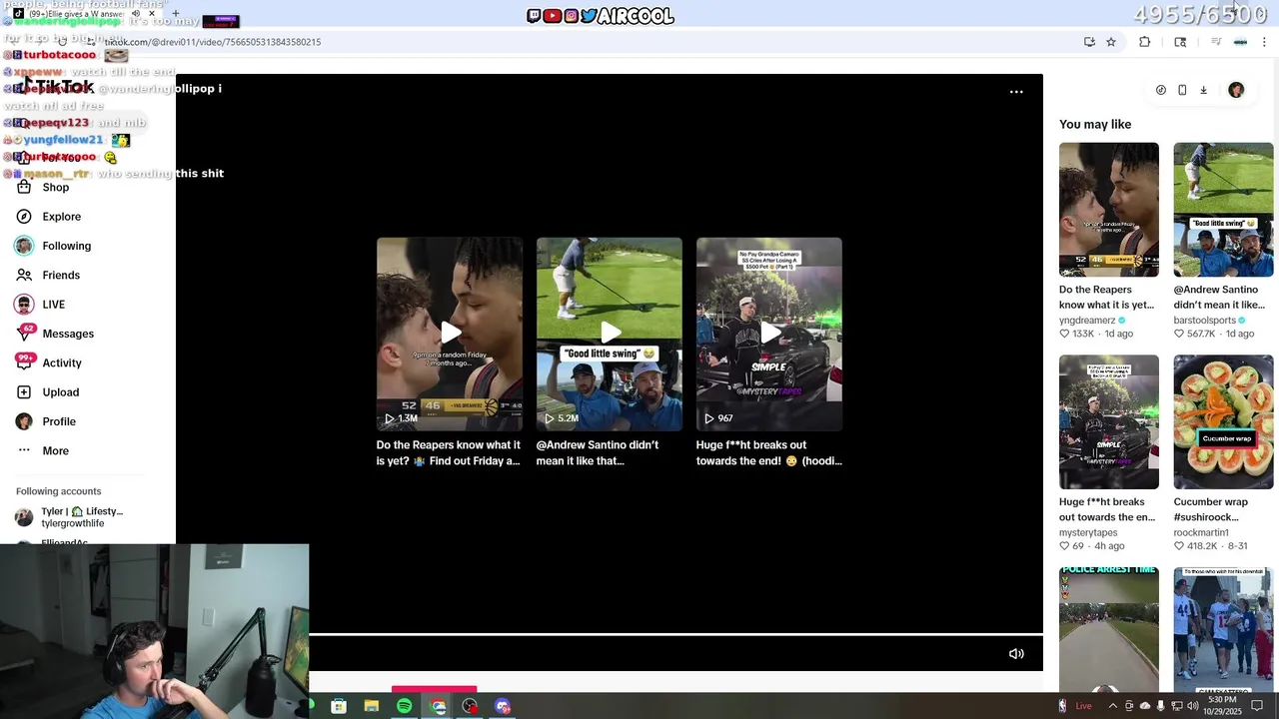The height and width of the screenshot is (719, 1279).
Task: Open "Do the Reapers know what it is yet?" title
Action: (x=449, y=452)
